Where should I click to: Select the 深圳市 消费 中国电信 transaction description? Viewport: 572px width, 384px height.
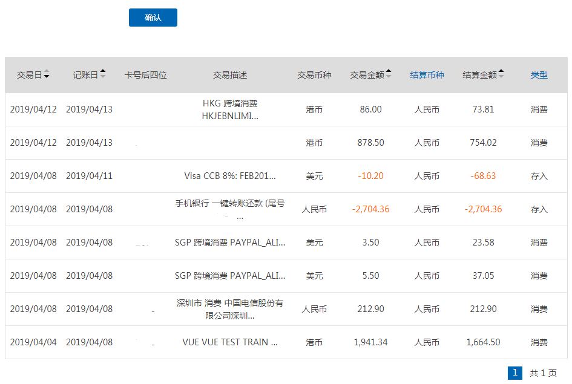(230, 309)
